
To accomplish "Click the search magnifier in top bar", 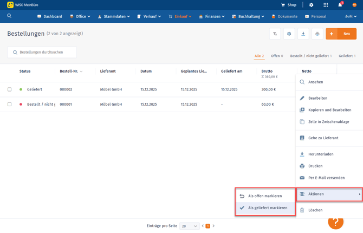I will pos(9,16).
